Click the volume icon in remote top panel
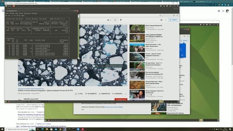This screenshot has width=233, height=131. [x=170, y=6]
